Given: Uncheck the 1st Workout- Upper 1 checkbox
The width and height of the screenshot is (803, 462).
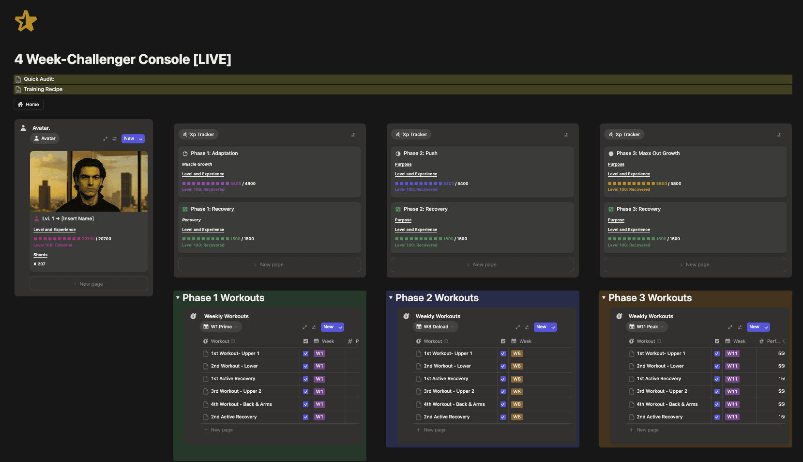Looking at the screenshot, I should [305, 354].
